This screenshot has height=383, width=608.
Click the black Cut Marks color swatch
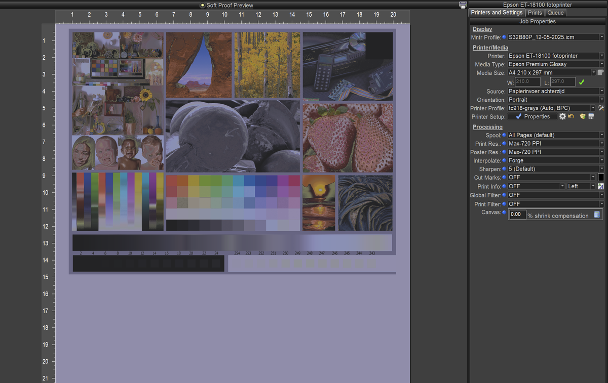[601, 178]
